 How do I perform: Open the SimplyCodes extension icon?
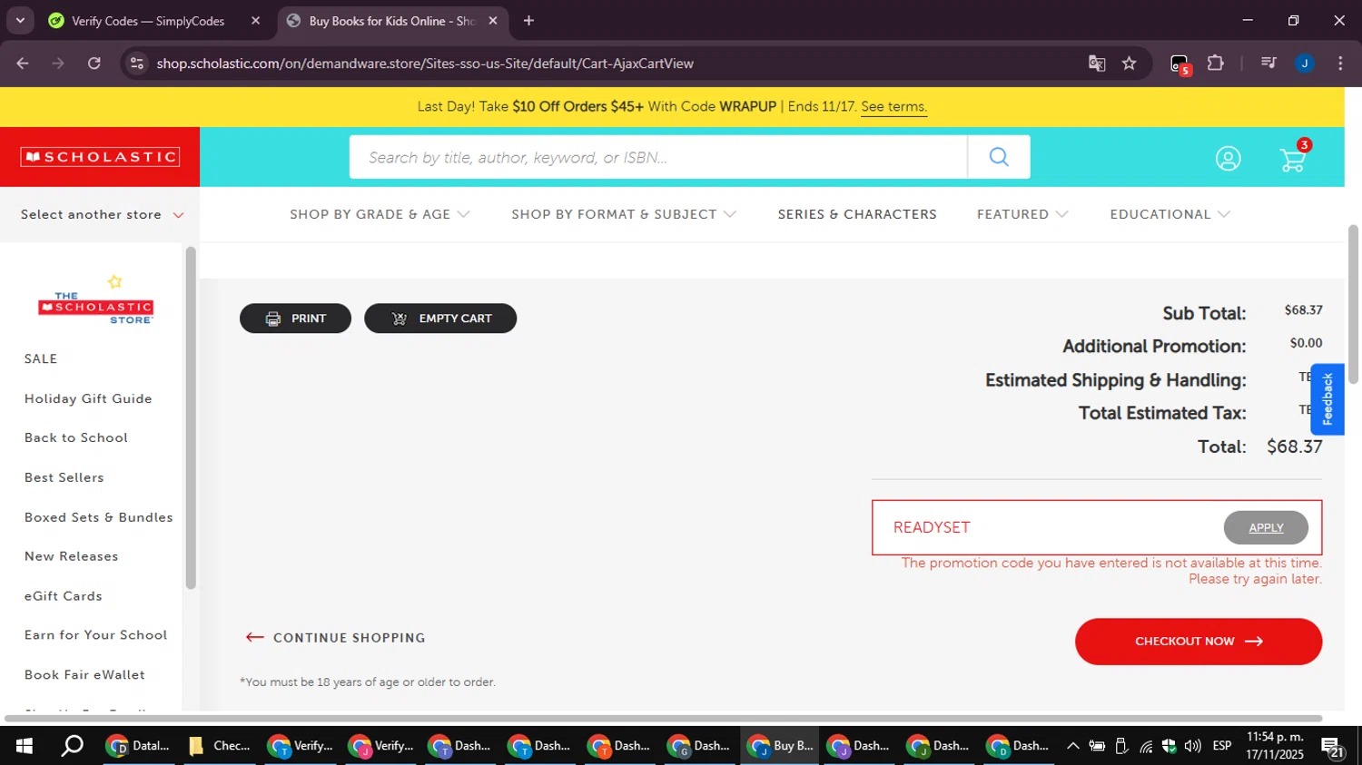tap(1179, 64)
